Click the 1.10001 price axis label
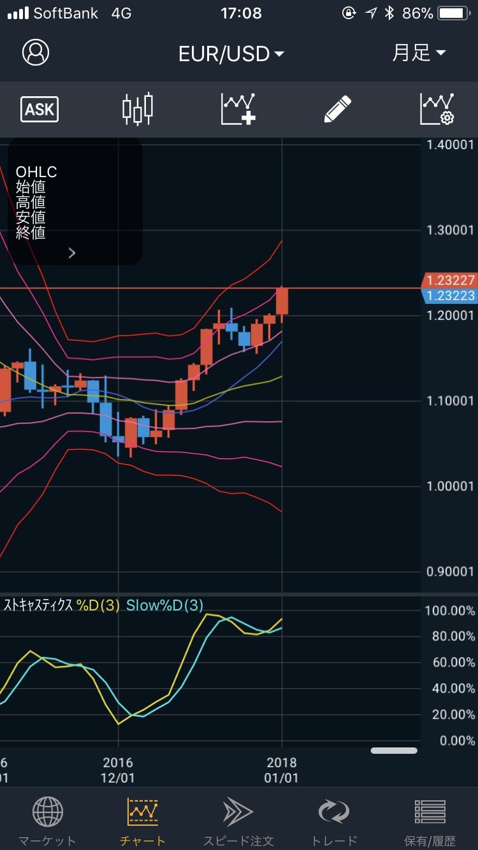The width and height of the screenshot is (478, 850). point(451,401)
